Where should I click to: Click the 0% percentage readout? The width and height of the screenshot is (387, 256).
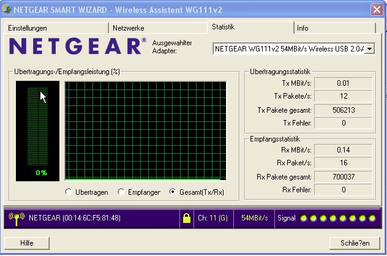point(42,173)
